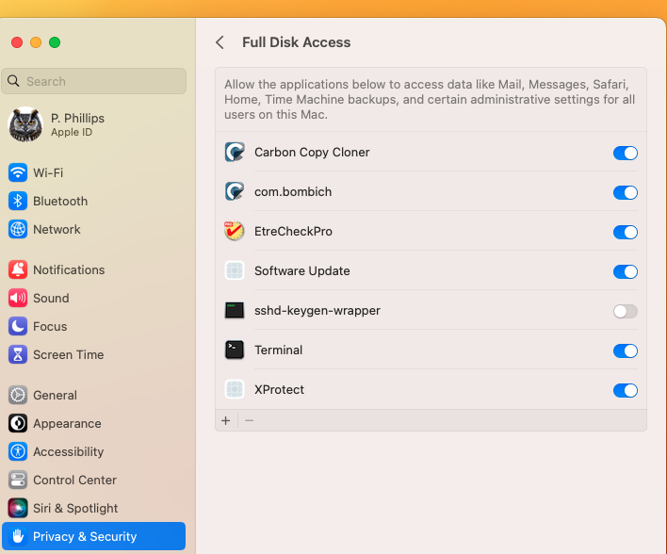Viewport: 667px width, 554px height.
Task: Enable sshd-keygen-wrapper full disk access
Action: [626, 311]
